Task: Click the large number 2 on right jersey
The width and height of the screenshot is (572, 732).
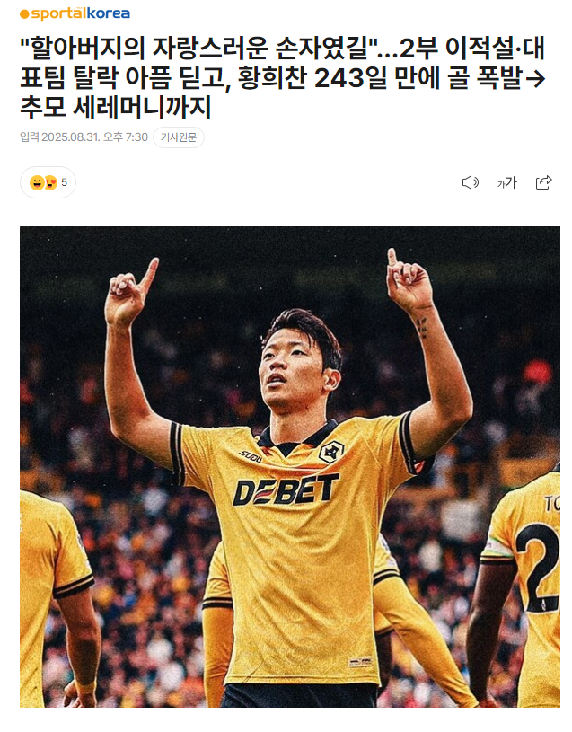Action: pos(539,568)
